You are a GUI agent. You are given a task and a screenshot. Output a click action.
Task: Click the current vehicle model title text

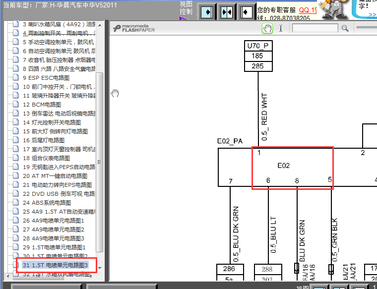(60, 5)
